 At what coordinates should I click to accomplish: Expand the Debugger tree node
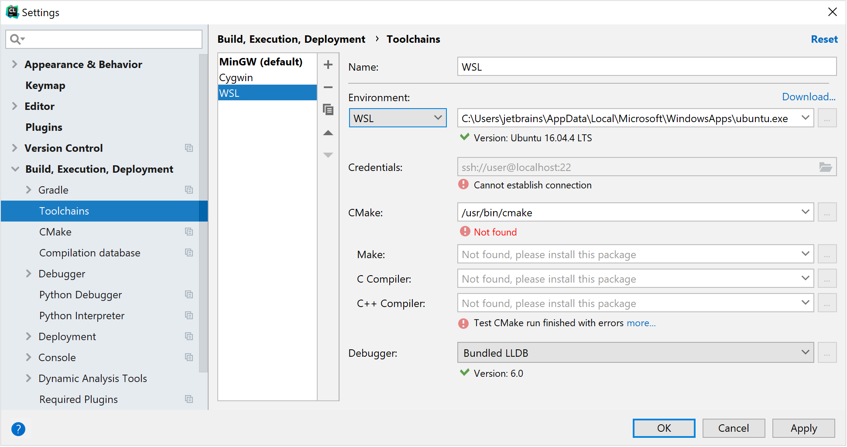click(29, 274)
